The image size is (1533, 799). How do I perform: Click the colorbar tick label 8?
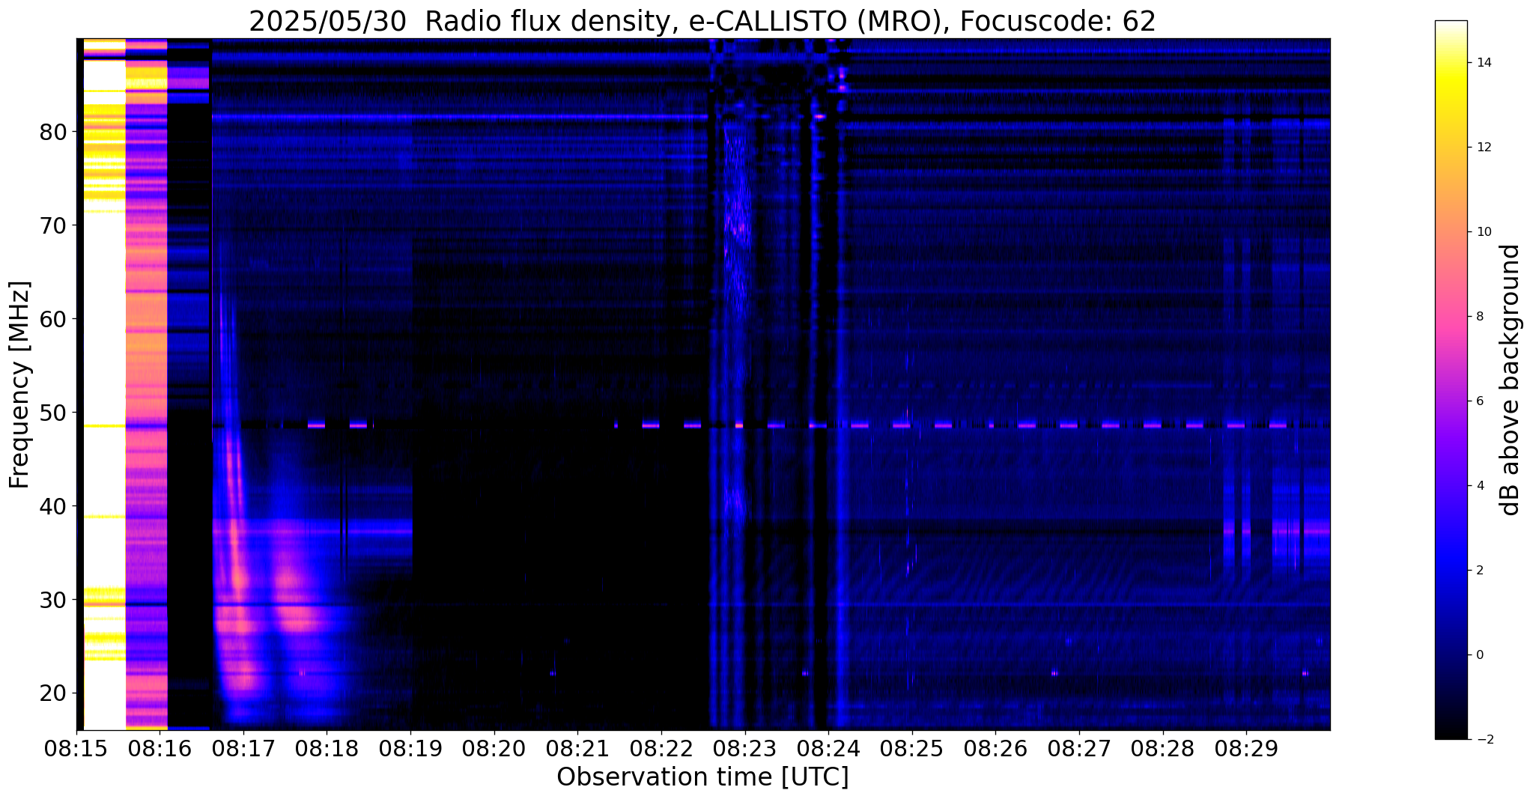pyautogui.click(x=1479, y=317)
